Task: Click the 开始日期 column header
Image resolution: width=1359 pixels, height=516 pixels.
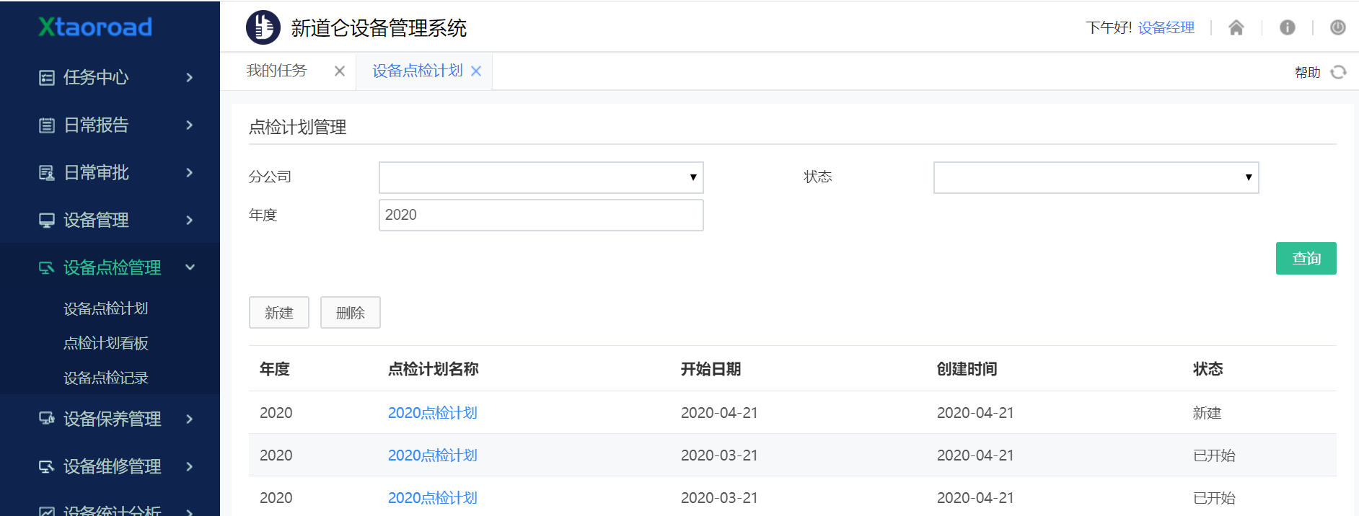Action: pyautogui.click(x=711, y=369)
